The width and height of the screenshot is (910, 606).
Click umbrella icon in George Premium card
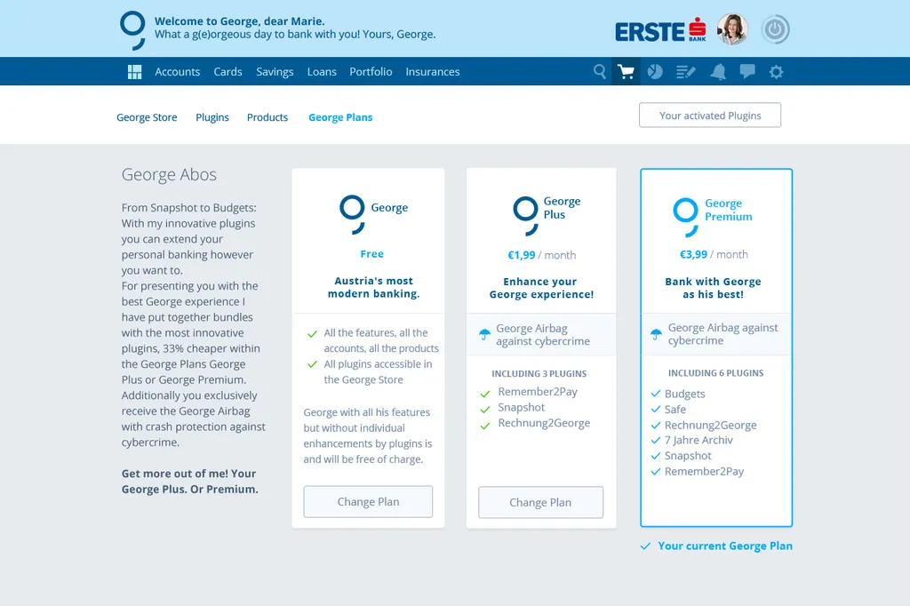click(656, 334)
